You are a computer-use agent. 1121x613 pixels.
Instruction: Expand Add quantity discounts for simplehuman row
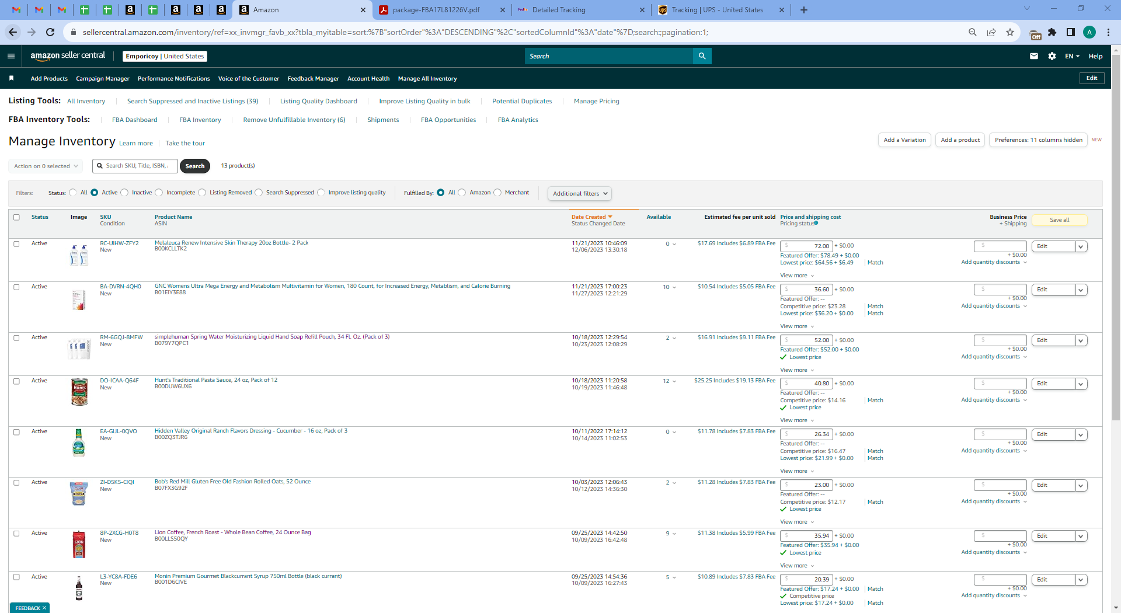click(x=994, y=357)
